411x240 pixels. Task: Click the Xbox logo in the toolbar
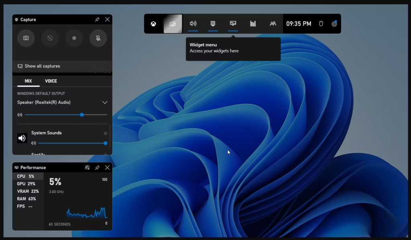coord(153,23)
